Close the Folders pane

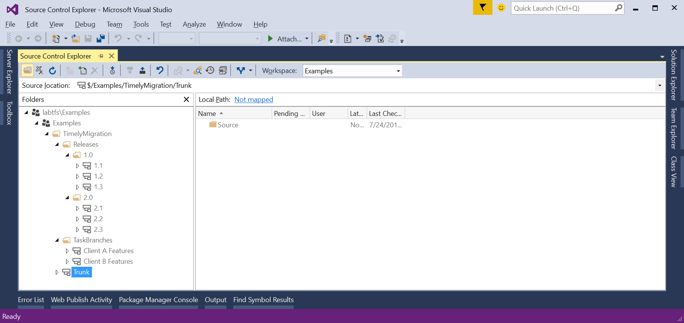pyautogui.click(x=186, y=99)
